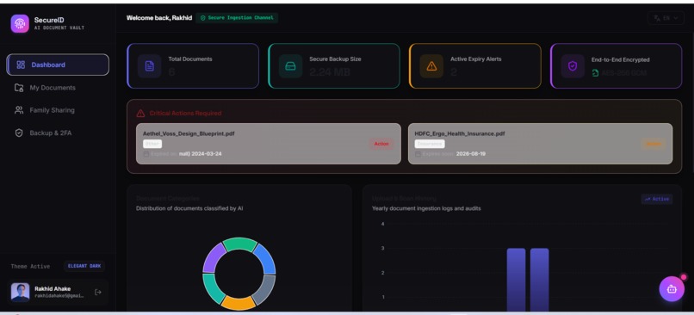Click the ELEGANT DARK theme badge
694x315 pixels.
click(x=84, y=266)
